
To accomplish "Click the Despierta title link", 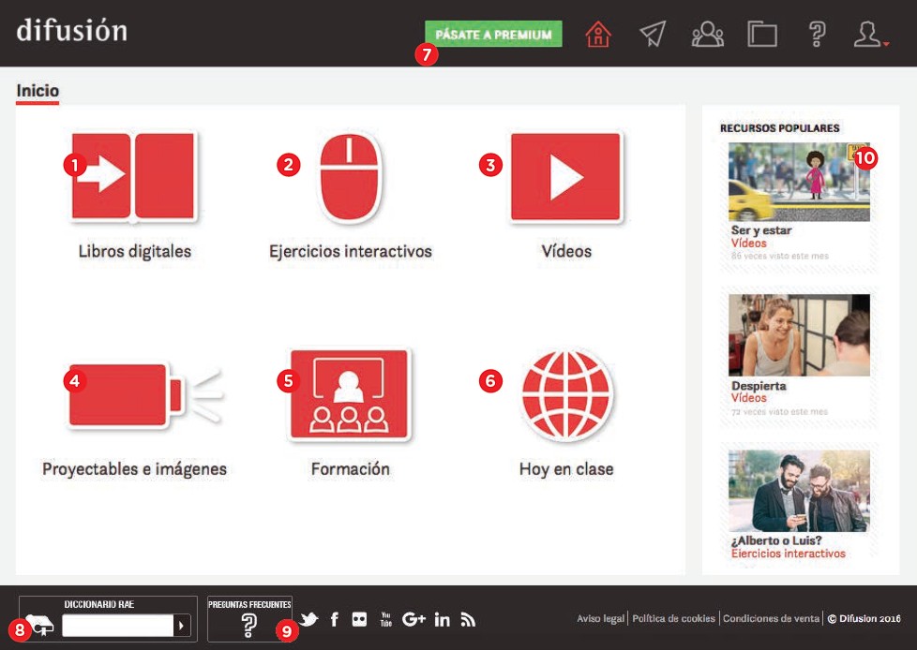I will point(759,386).
